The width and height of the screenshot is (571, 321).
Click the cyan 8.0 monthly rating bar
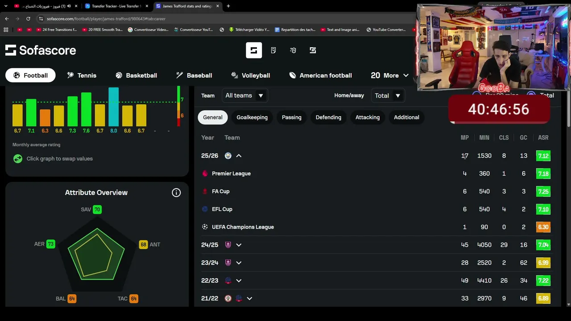[x=114, y=107]
